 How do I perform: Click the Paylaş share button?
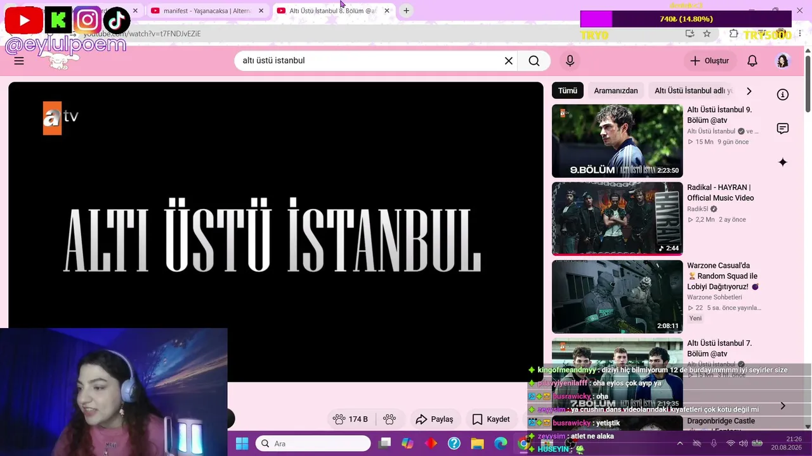pos(435,419)
